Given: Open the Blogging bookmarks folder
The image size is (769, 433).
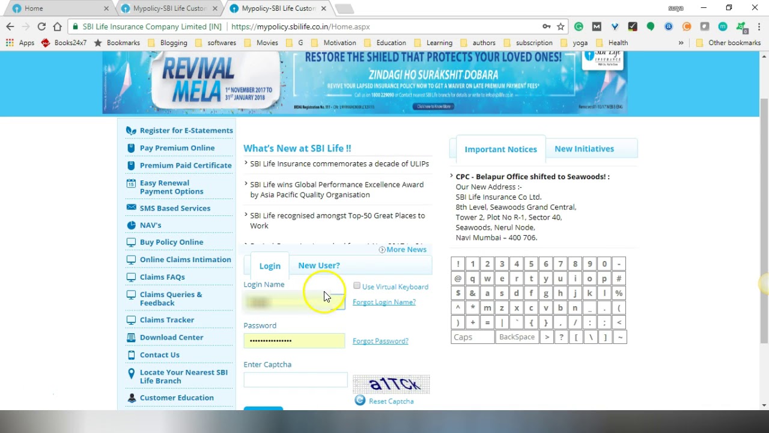Looking at the screenshot, I should pyautogui.click(x=168, y=43).
